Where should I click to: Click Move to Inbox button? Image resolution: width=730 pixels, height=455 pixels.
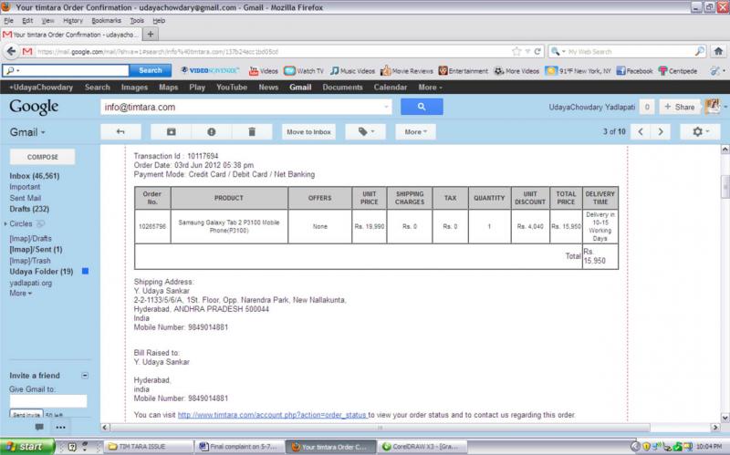[x=308, y=131]
